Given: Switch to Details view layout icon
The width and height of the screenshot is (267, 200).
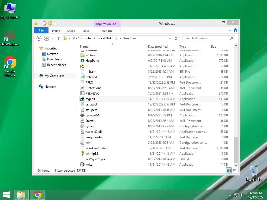Looking at the screenshot, I should 229,170.
